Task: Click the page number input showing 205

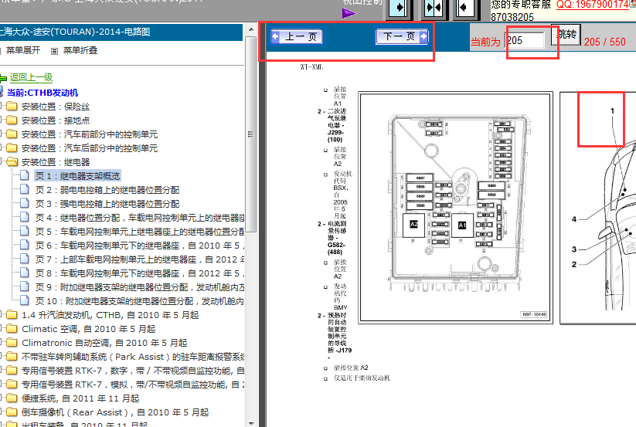Action: [525, 40]
